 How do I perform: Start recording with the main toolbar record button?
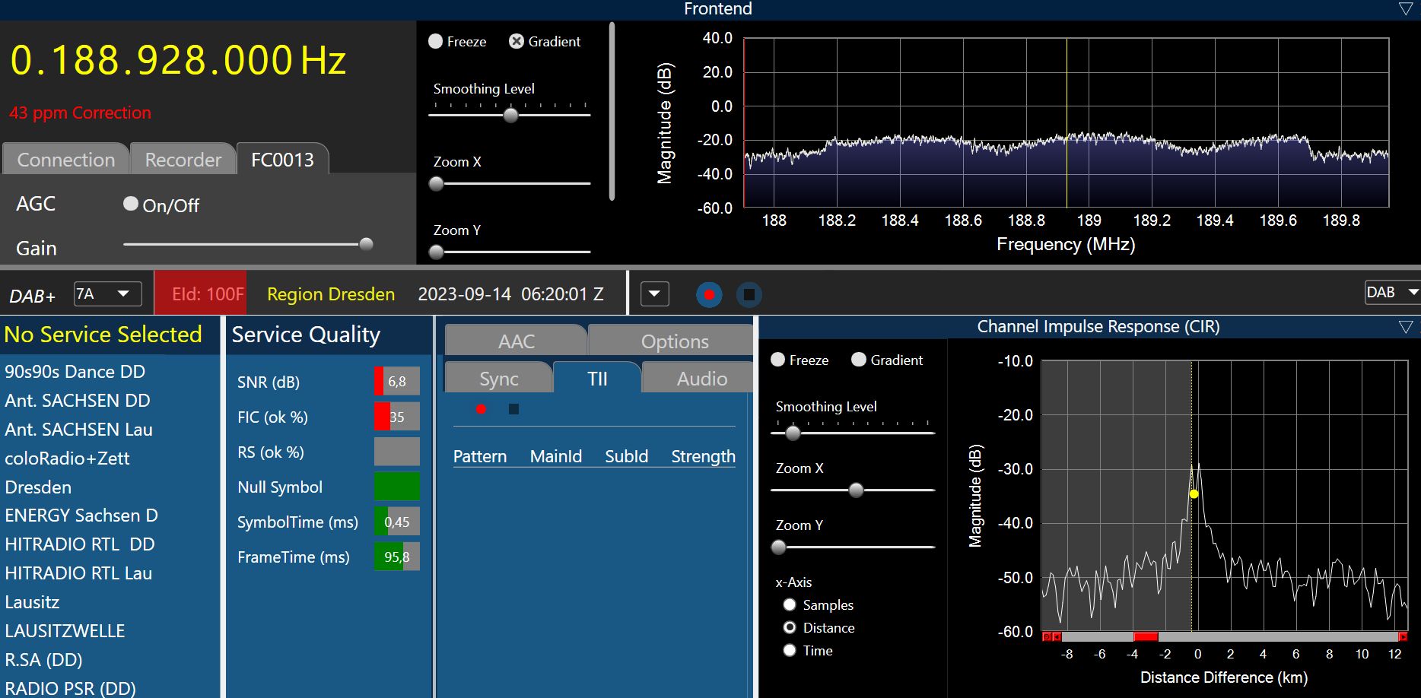coord(709,294)
